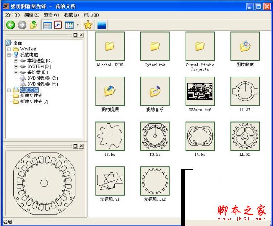Click the 12.ks file name label
The image size is (273, 226).
pos(110,154)
